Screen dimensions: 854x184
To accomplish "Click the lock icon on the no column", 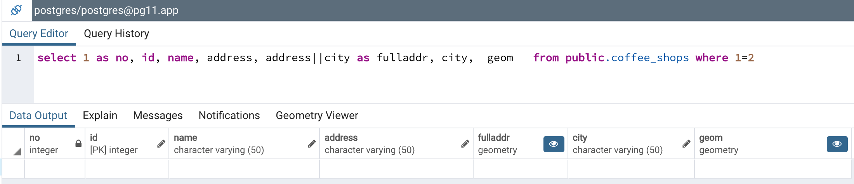I will click(x=78, y=143).
